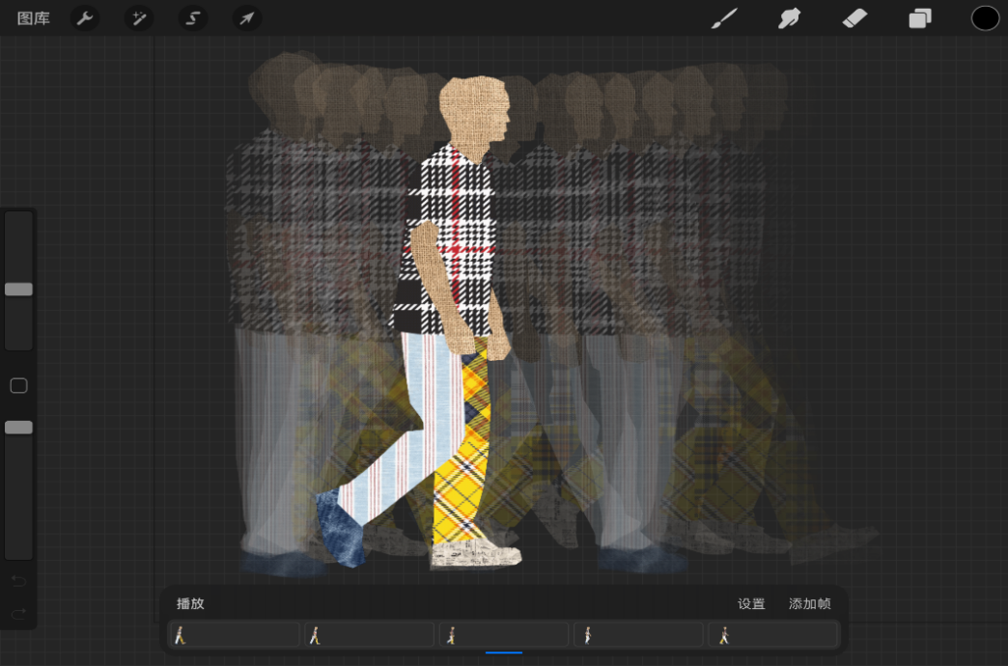This screenshot has height=666, width=1008.
Task: Open animation 设置 settings
Action: [x=751, y=604]
